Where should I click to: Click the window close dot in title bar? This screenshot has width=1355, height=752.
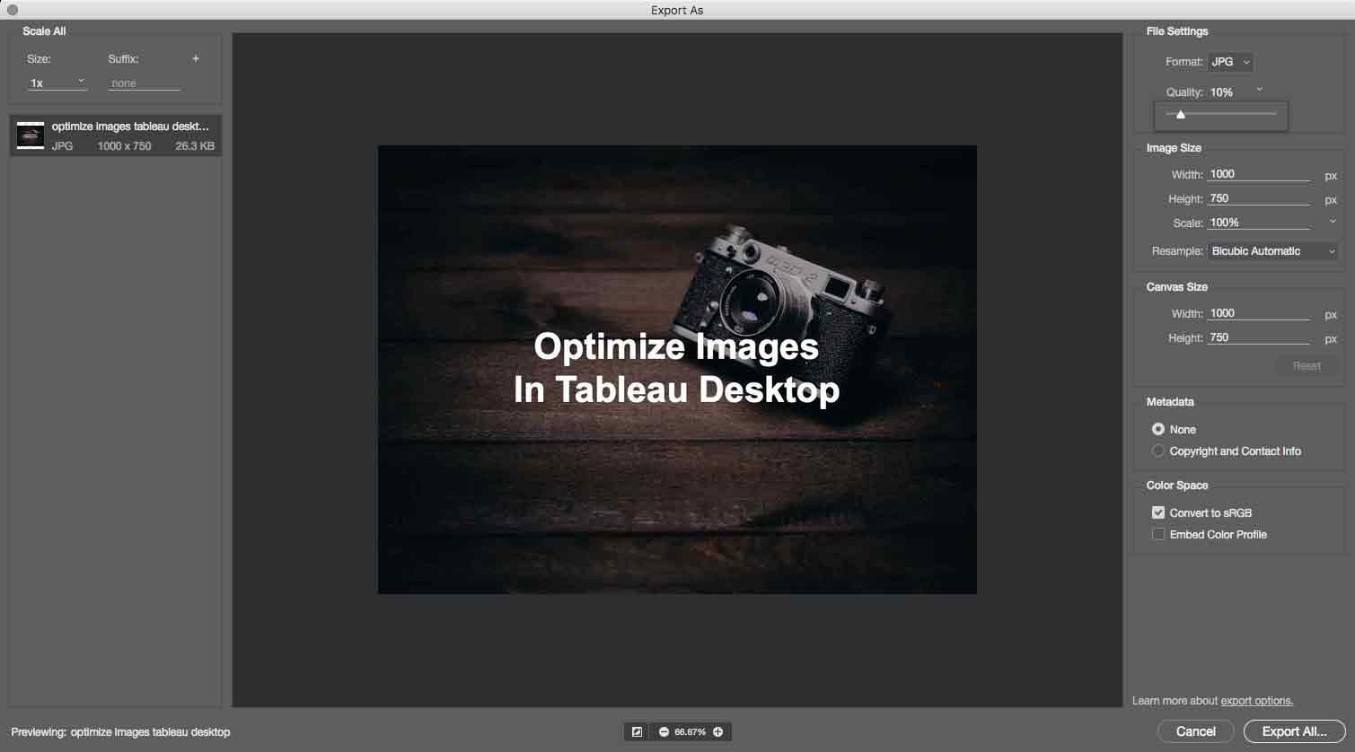pos(13,10)
